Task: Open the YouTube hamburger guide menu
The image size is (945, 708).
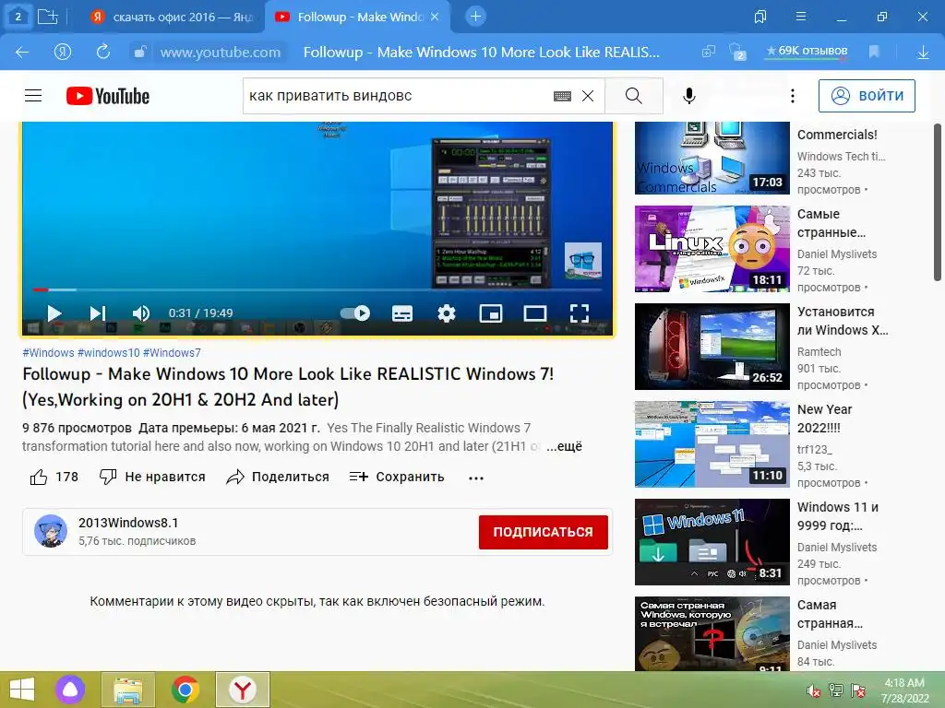Action: tap(33, 96)
